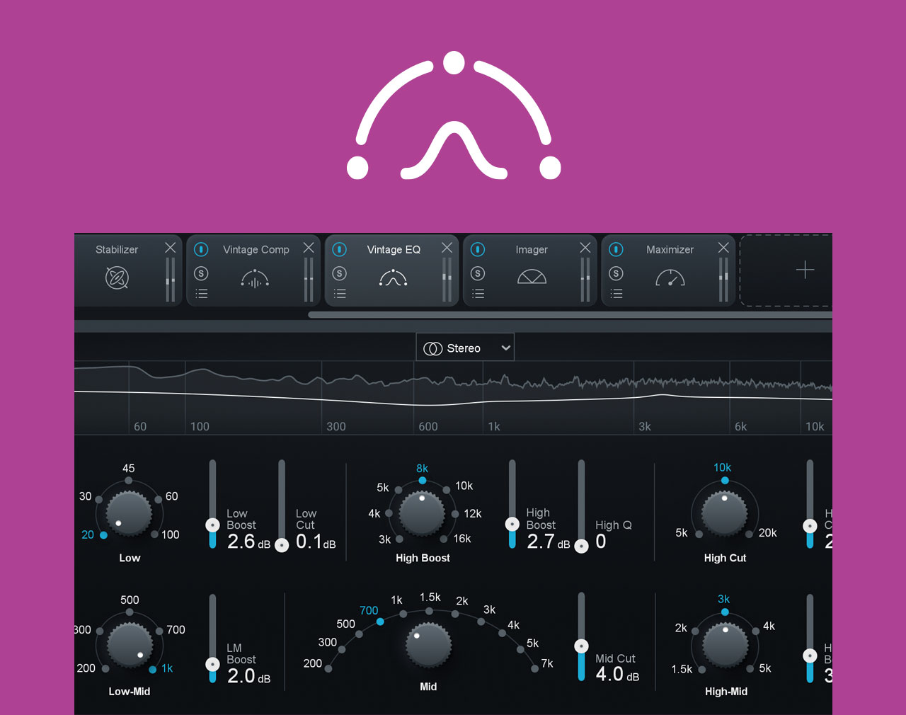Click the High-Mid knob

coord(725,645)
